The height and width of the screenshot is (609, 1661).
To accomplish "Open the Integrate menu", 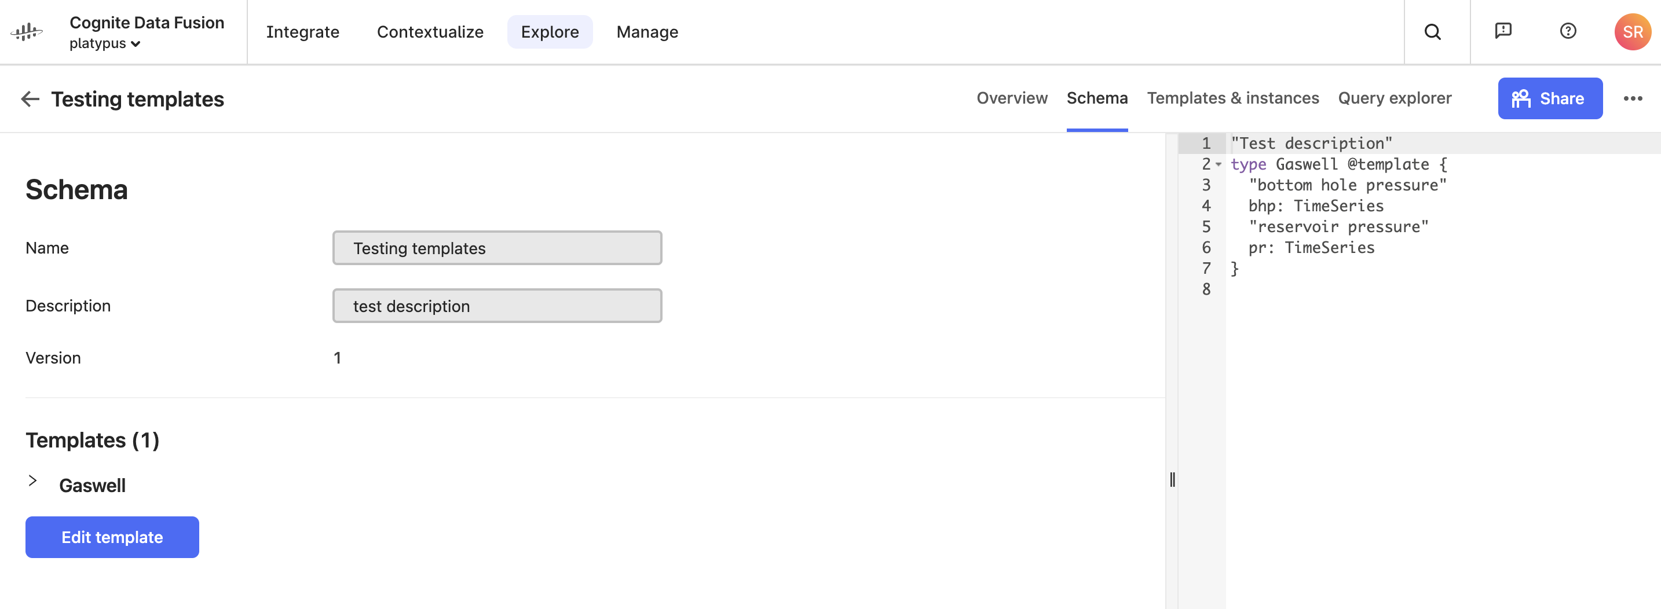I will click(302, 32).
